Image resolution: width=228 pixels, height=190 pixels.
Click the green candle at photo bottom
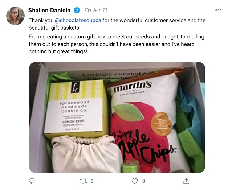(x=130, y=166)
